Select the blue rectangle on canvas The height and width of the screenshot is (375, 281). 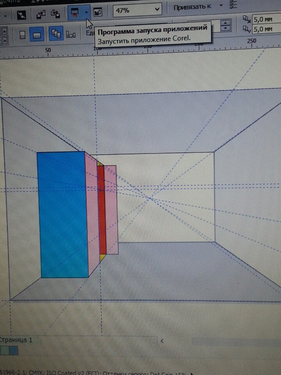(62, 214)
